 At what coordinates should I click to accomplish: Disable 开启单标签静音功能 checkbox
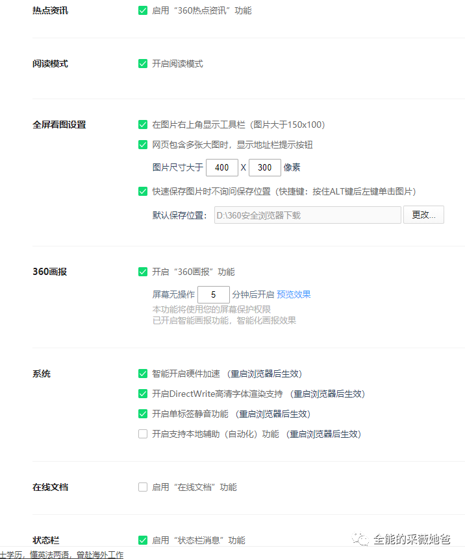[x=143, y=414]
